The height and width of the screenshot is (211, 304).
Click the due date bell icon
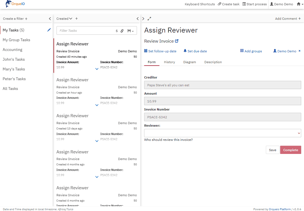tap(185, 51)
